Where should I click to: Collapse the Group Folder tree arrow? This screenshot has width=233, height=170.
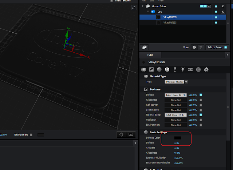[142, 6]
